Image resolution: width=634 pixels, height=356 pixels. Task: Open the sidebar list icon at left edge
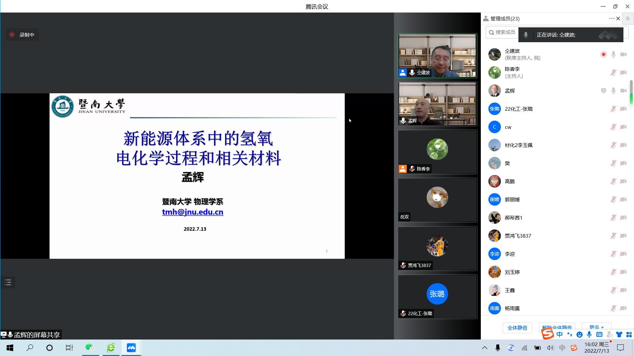pyautogui.click(x=8, y=282)
